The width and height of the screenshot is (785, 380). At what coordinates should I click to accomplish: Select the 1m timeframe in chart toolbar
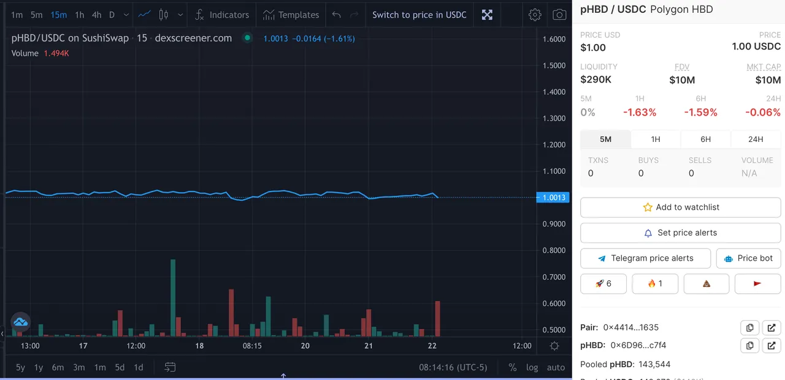tap(17, 15)
